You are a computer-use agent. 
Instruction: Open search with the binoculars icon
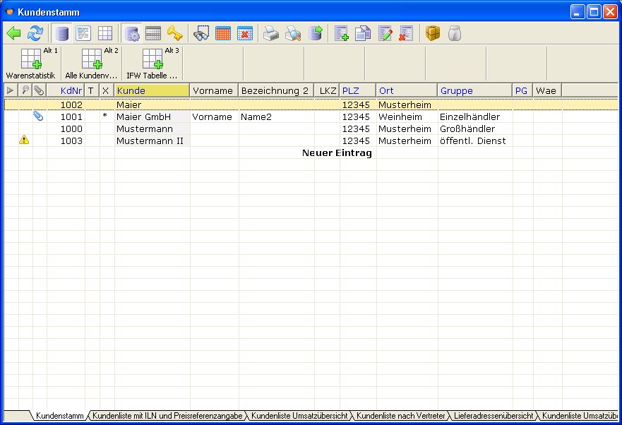[x=202, y=33]
